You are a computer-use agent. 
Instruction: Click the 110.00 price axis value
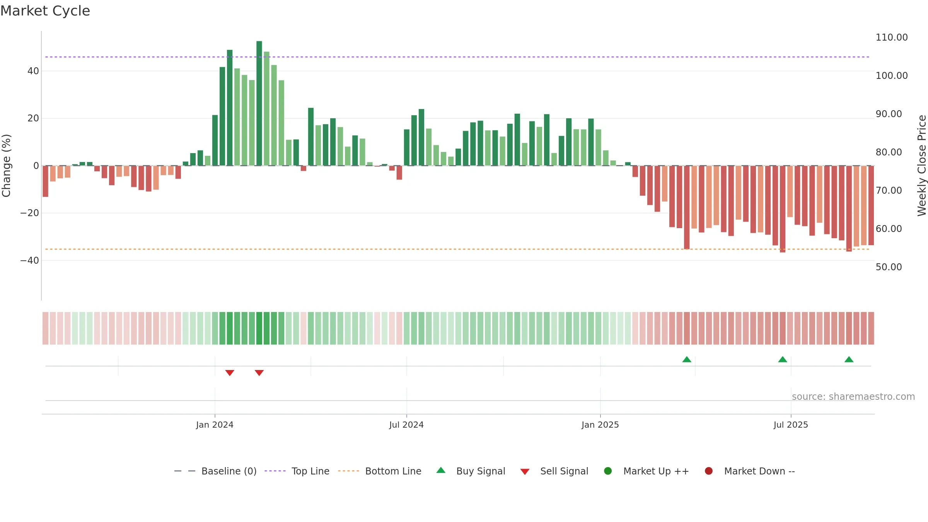(x=892, y=38)
